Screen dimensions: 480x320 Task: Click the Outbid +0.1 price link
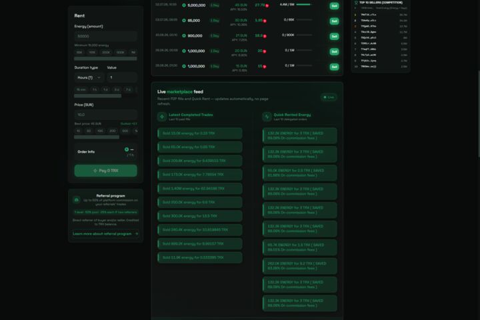tap(129, 124)
